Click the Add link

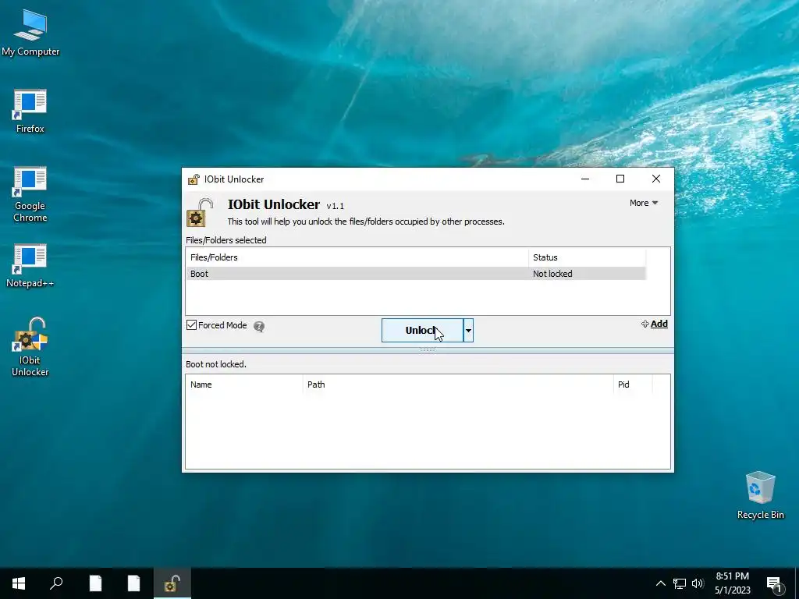point(655,324)
